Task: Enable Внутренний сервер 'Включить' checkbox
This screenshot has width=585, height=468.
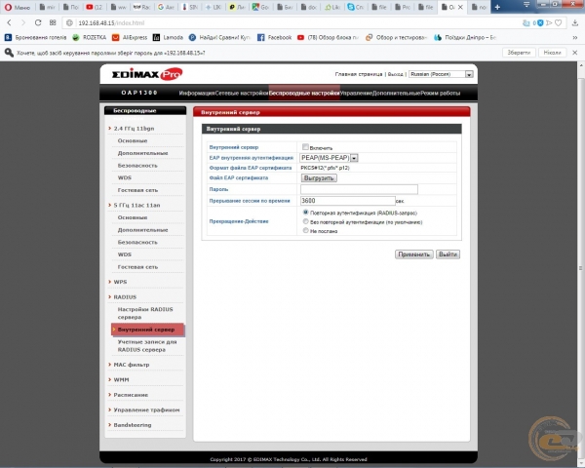Action: click(305, 147)
